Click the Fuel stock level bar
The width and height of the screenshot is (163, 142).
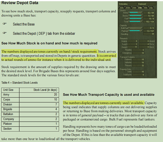pos(135,18)
